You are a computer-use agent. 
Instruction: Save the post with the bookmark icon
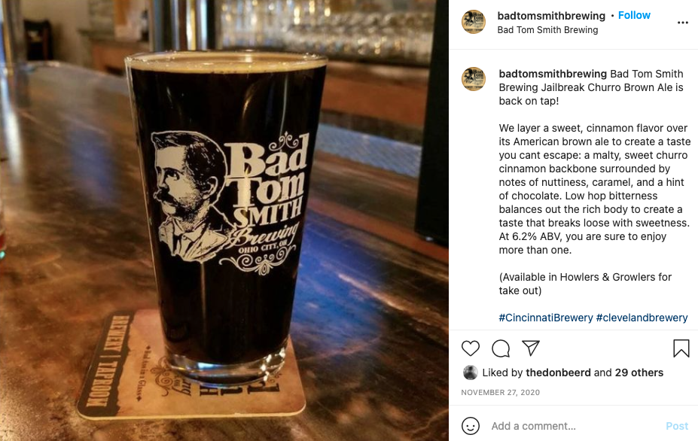click(x=681, y=348)
